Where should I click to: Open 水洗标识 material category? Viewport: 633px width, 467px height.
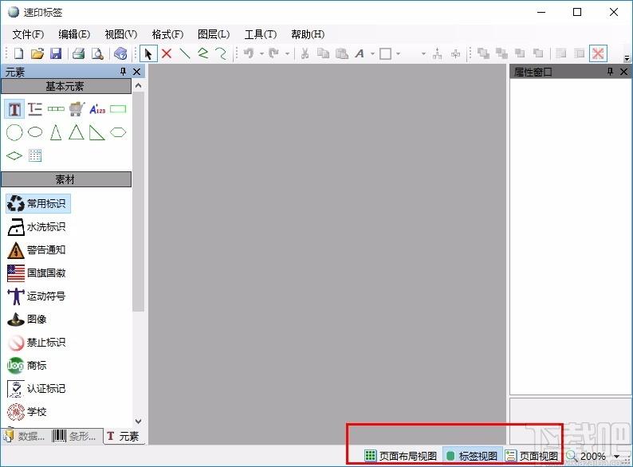coord(37,227)
